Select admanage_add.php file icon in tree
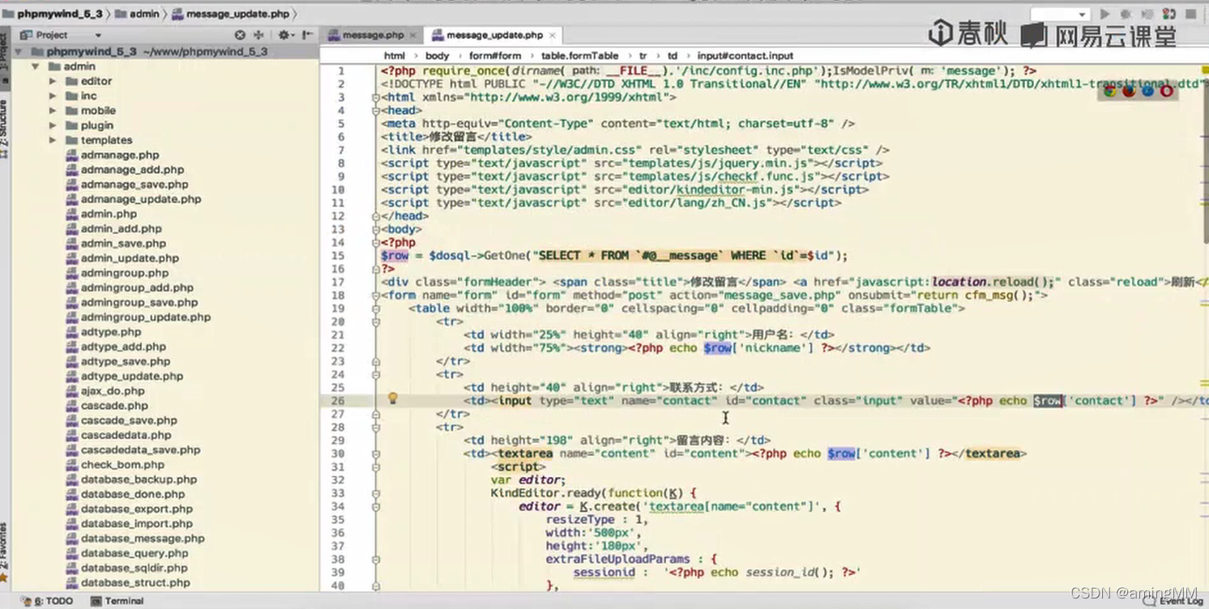Screen dimensions: 1209x609 [x=71, y=169]
